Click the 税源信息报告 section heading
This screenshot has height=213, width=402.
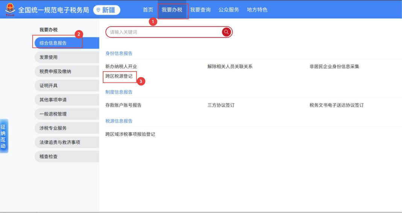click(x=119, y=121)
